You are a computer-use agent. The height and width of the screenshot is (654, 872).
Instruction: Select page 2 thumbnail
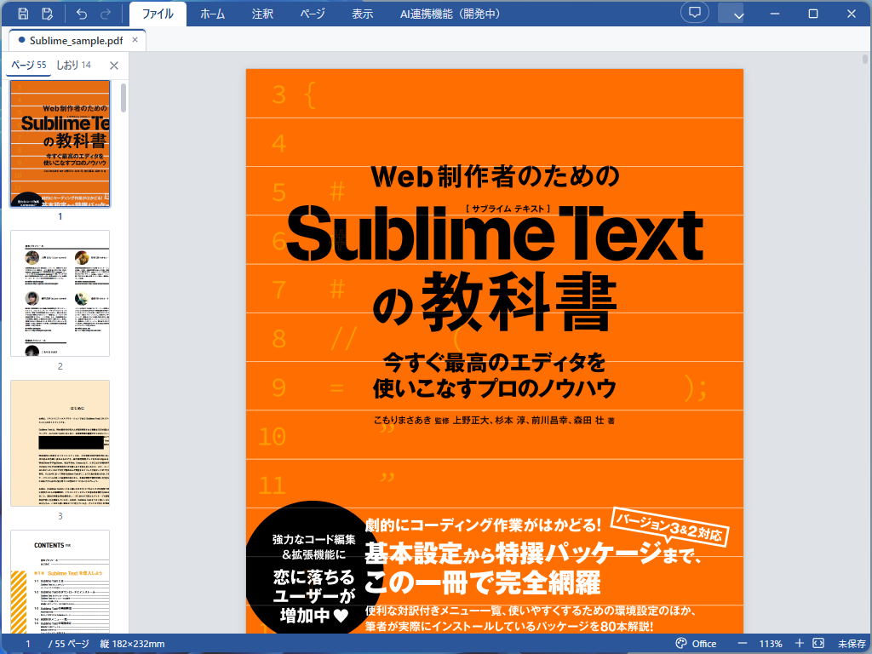[x=60, y=293]
